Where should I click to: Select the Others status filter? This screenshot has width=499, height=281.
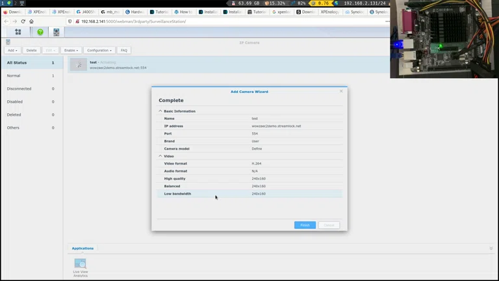(31, 127)
